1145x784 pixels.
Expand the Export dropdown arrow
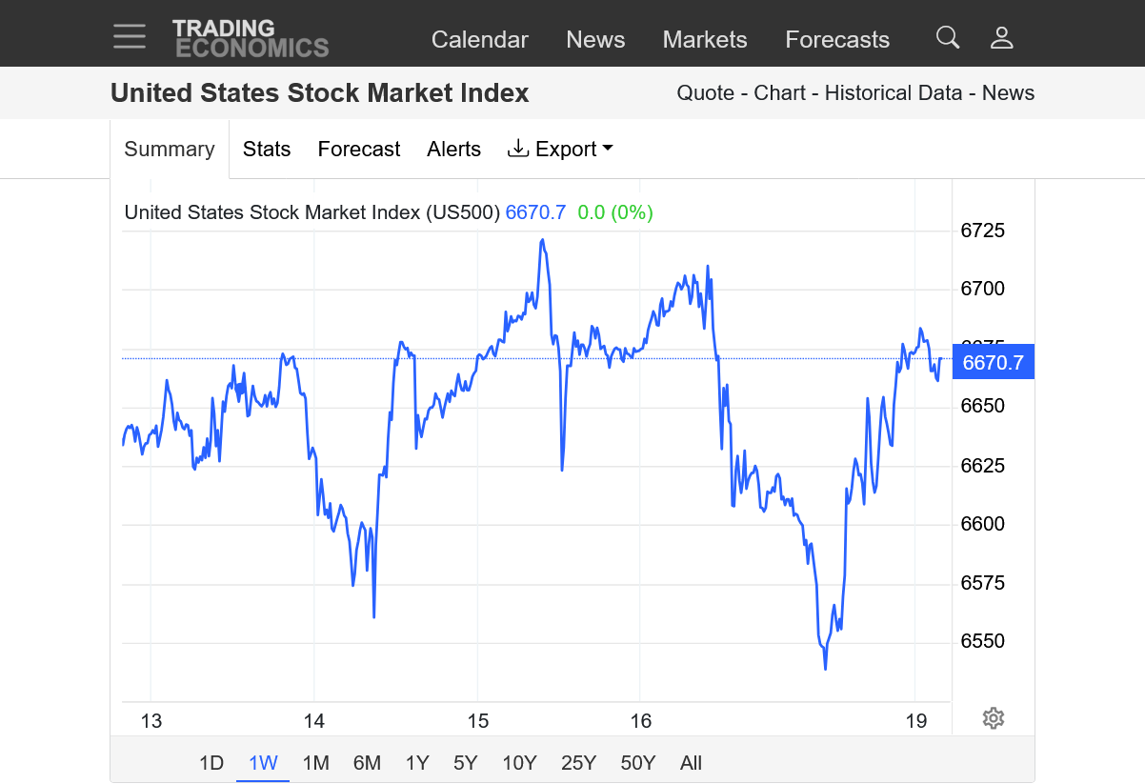pos(608,149)
